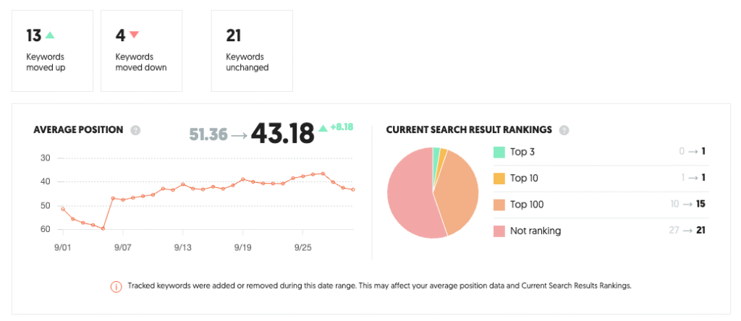The image size is (741, 321).
Task: Click the green arrow beside +8.18
Action: click(x=322, y=127)
